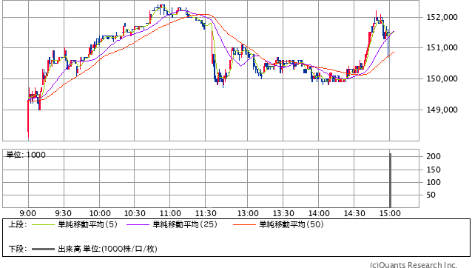Click the 単純移動平均(5) legend label
This screenshot has width=472, height=268.
(x=87, y=224)
